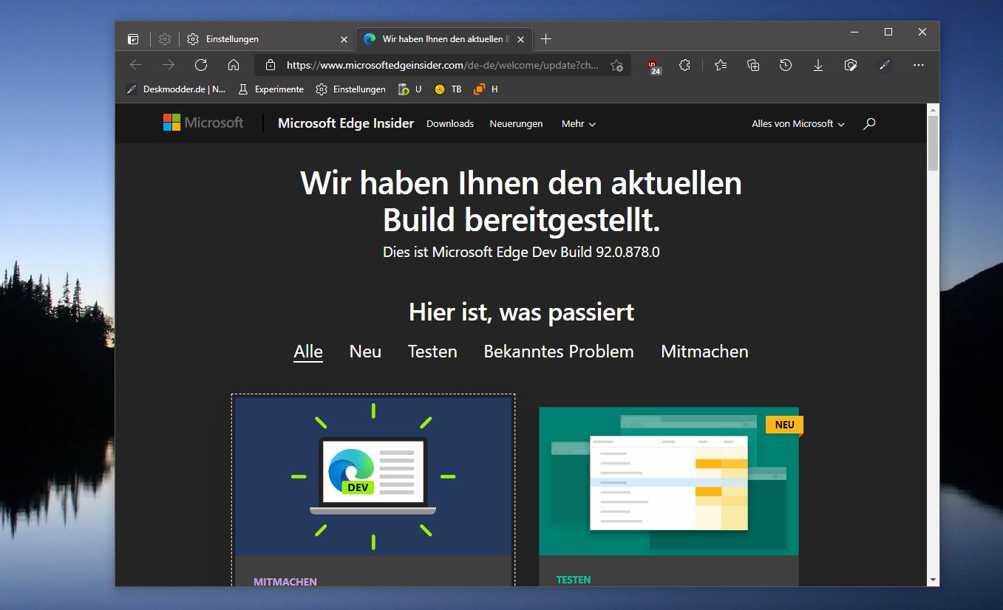Open the Collections icon in toolbar

click(753, 65)
